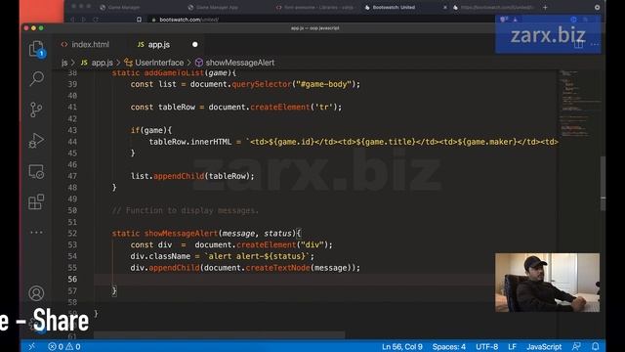This screenshot has width=625, height=352.
Task: Show errors and warnings count in status bar
Action: (64, 346)
